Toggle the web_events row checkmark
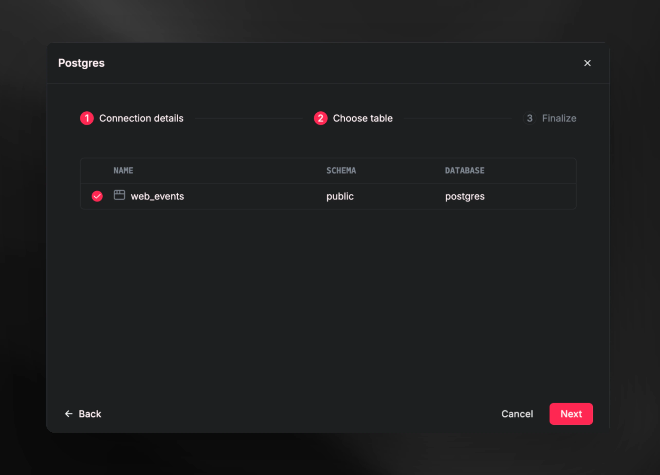The height and width of the screenshot is (475, 660). point(97,196)
